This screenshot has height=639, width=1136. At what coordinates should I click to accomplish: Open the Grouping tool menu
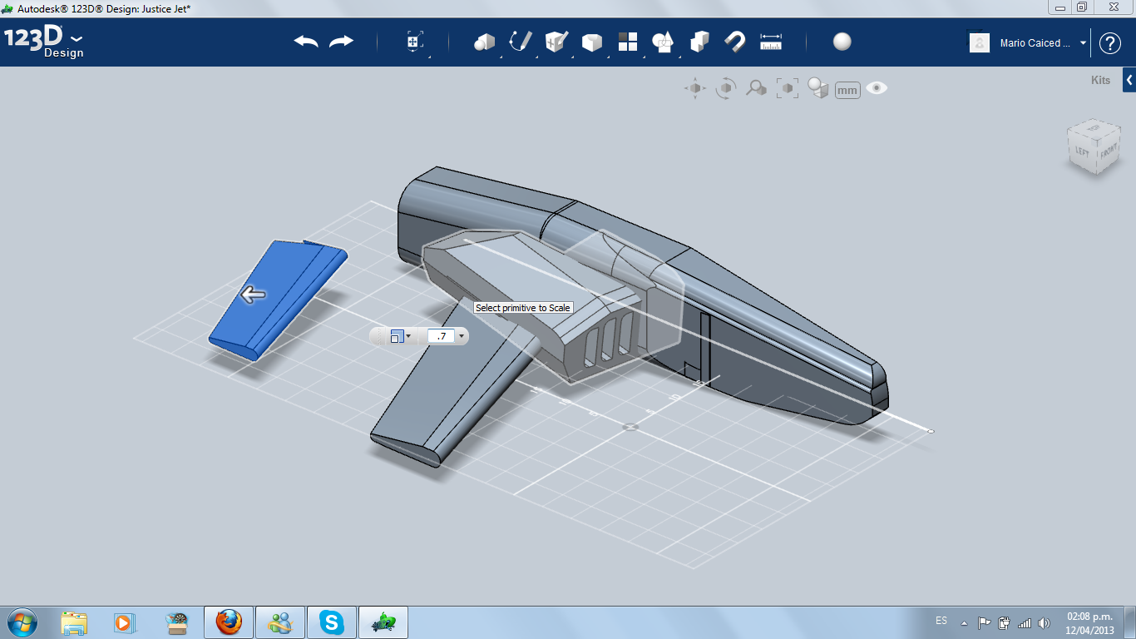[663, 42]
